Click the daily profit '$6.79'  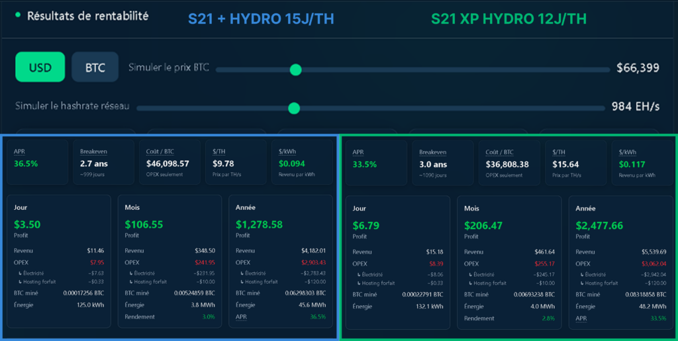pos(366,225)
